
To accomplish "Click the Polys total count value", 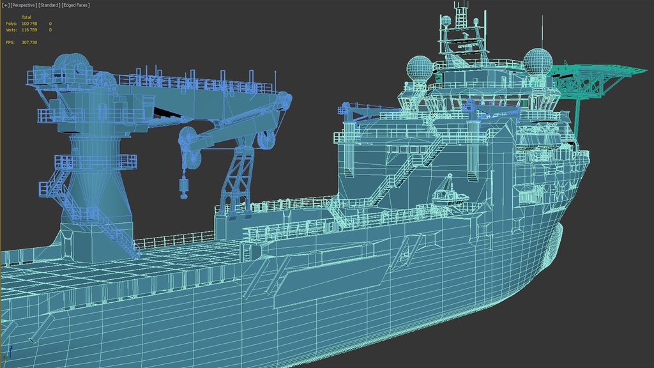I will (x=29, y=24).
